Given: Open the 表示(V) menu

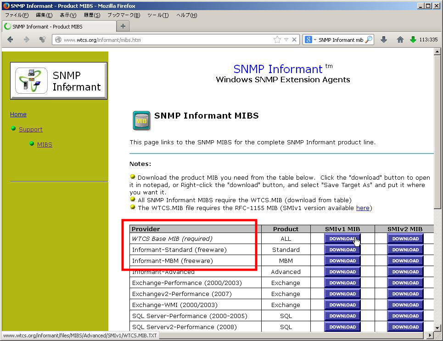Looking at the screenshot, I should tap(68, 15).
